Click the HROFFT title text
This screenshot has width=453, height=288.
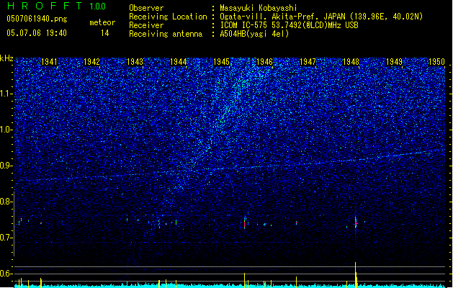(x=45, y=6)
